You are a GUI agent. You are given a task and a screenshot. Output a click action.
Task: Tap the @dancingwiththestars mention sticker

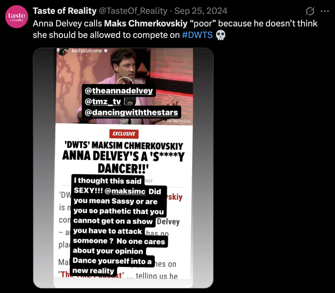click(x=131, y=112)
